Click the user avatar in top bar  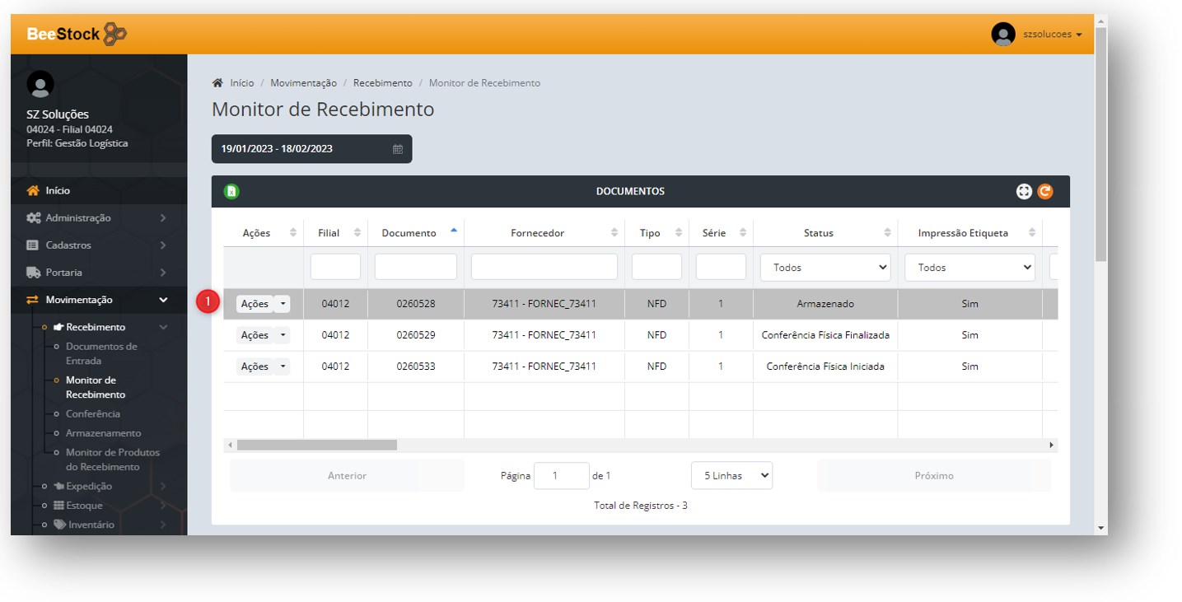[1002, 34]
